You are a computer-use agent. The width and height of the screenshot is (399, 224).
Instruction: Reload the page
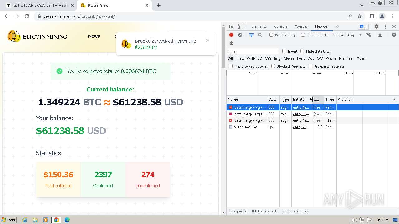pyautogui.click(x=27, y=16)
